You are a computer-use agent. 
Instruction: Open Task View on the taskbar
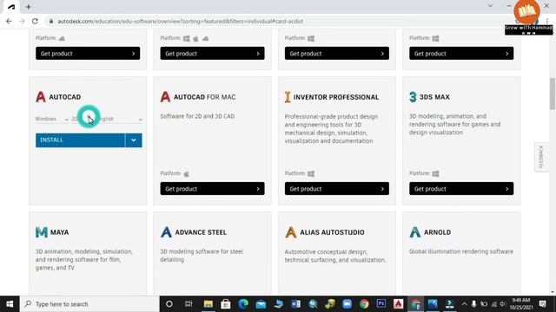pyautogui.click(x=189, y=304)
